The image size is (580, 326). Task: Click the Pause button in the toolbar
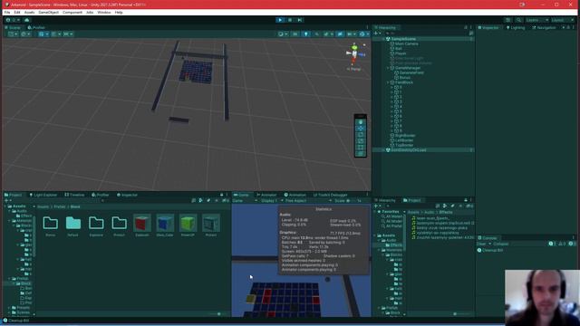pos(290,20)
